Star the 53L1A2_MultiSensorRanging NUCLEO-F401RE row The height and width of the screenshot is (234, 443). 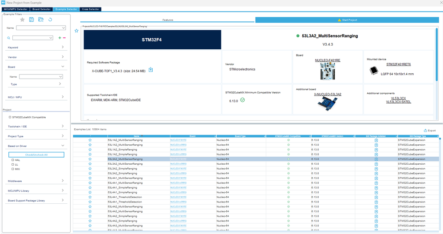(x=90, y=140)
